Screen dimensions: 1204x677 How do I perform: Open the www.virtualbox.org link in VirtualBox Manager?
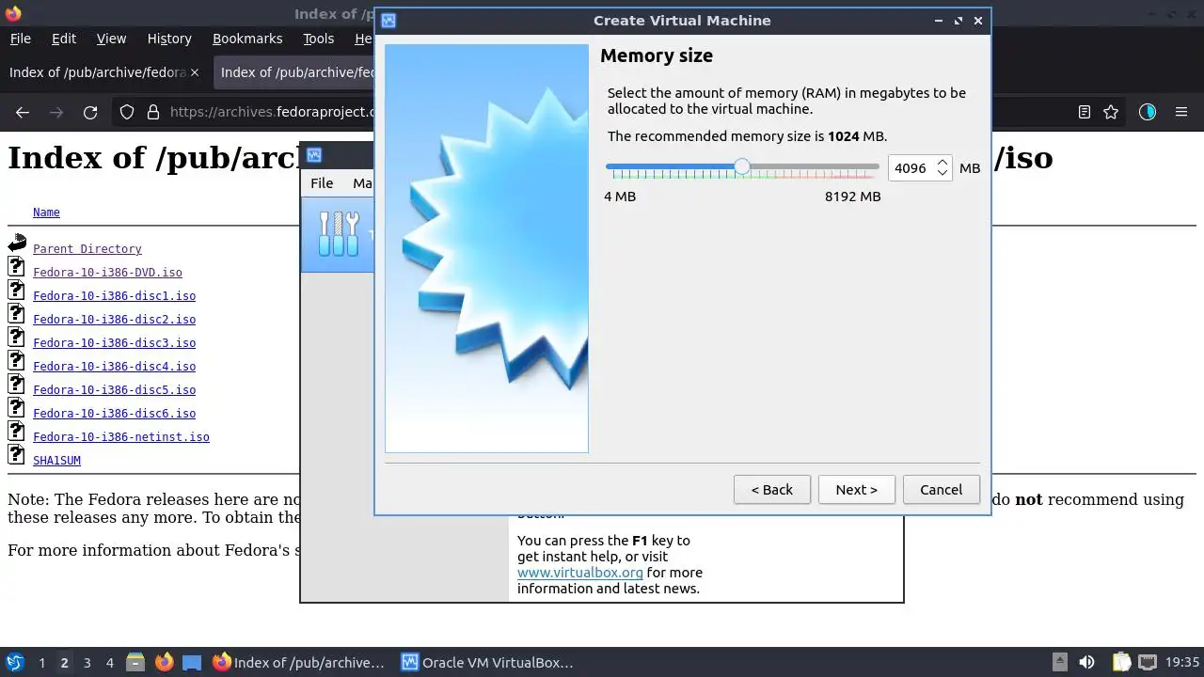click(x=579, y=572)
